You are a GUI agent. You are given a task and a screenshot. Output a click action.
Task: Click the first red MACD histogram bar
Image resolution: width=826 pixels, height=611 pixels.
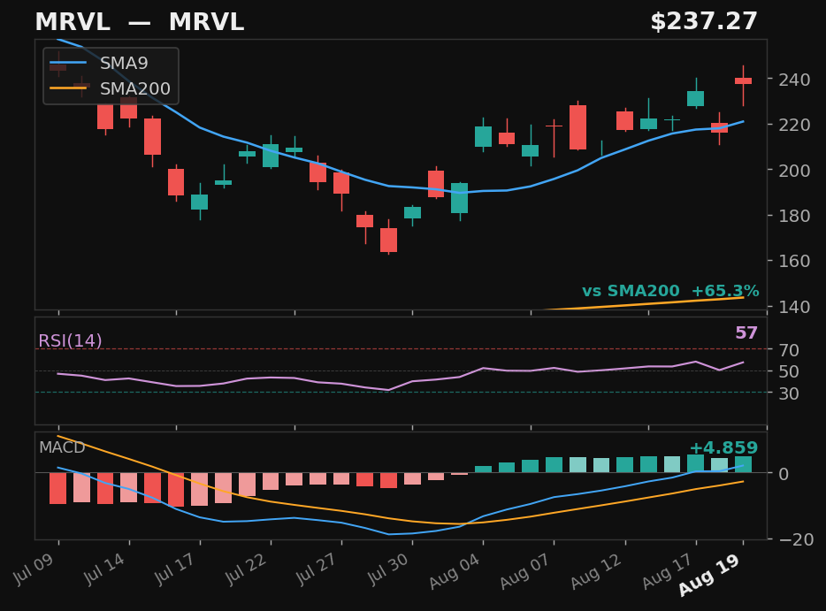tap(58, 488)
